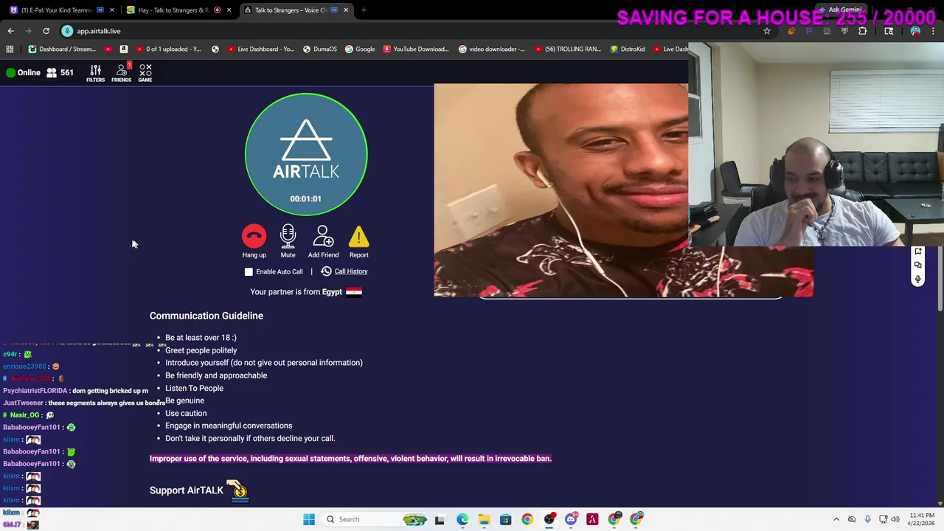Open the Dashboard / Stream bookmark

click(x=62, y=49)
